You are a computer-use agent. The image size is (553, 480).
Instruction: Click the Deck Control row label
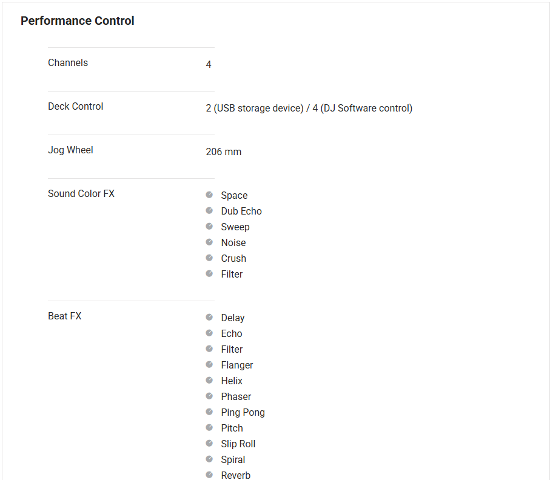pos(76,107)
